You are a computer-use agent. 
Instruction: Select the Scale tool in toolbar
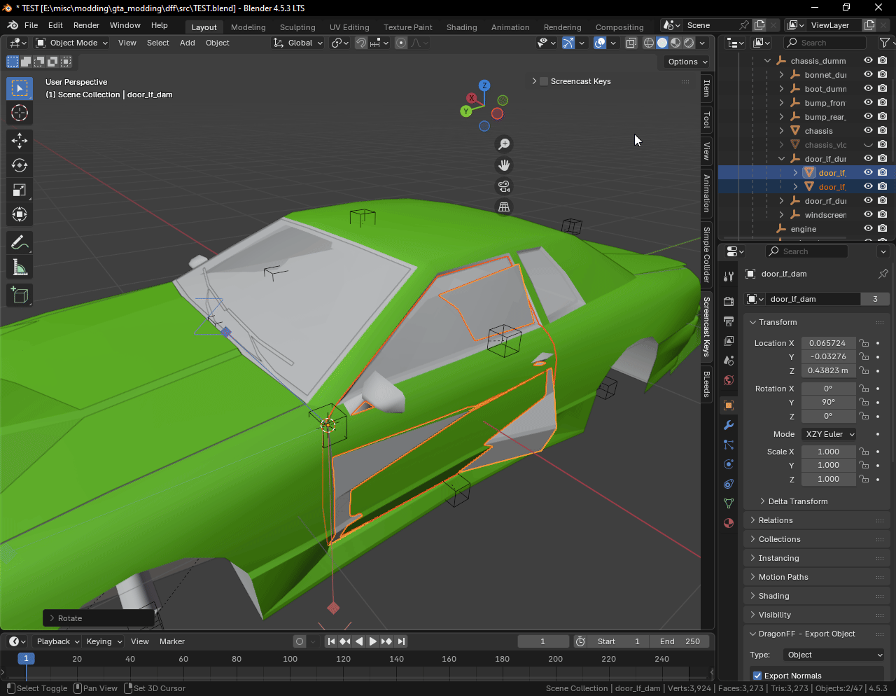pyautogui.click(x=20, y=190)
